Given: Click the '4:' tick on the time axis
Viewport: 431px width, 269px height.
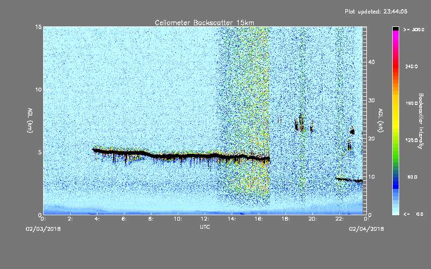Looking at the screenshot, I should click(97, 219).
